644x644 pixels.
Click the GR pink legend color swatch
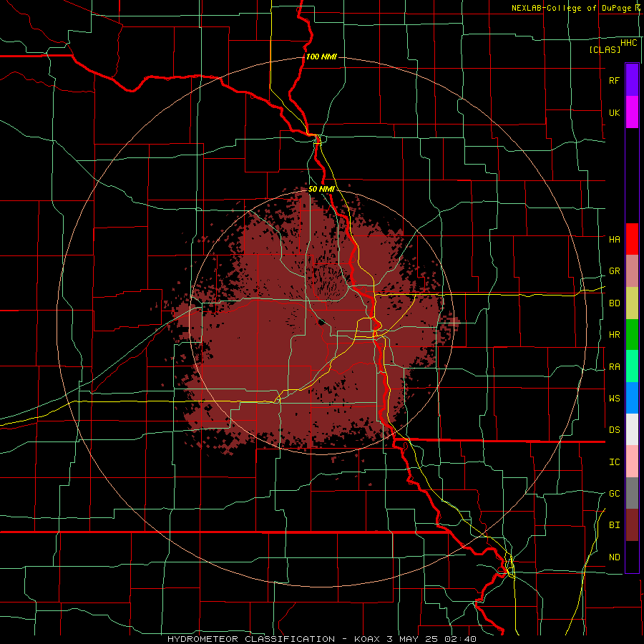[632, 271]
